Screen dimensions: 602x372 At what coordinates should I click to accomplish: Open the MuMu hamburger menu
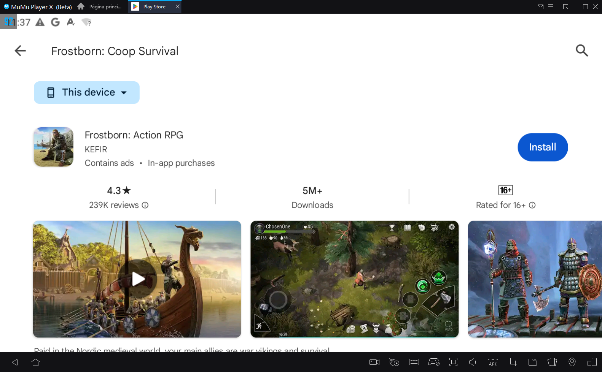coord(550,7)
